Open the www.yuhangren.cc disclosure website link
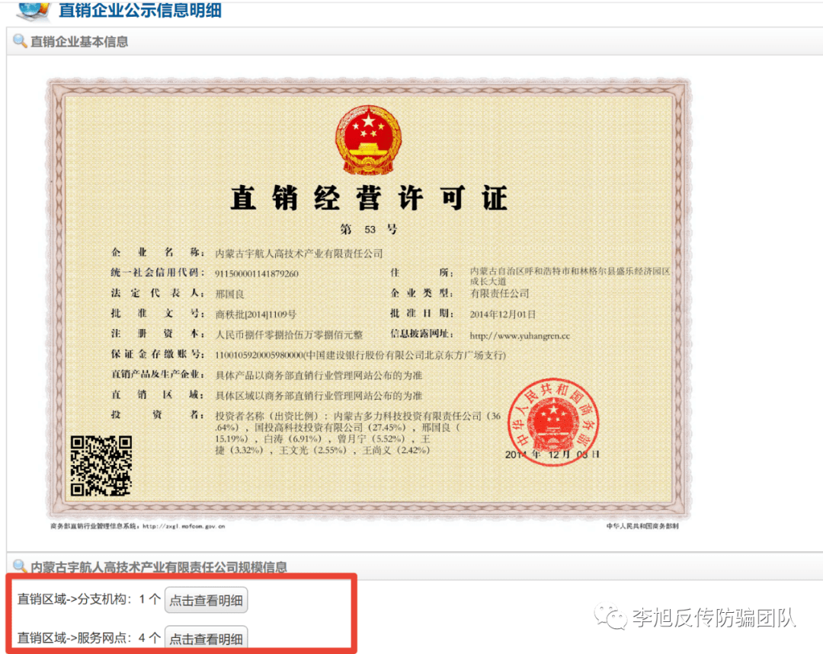The height and width of the screenshot is (654, 823). click(x=519, y=335)
